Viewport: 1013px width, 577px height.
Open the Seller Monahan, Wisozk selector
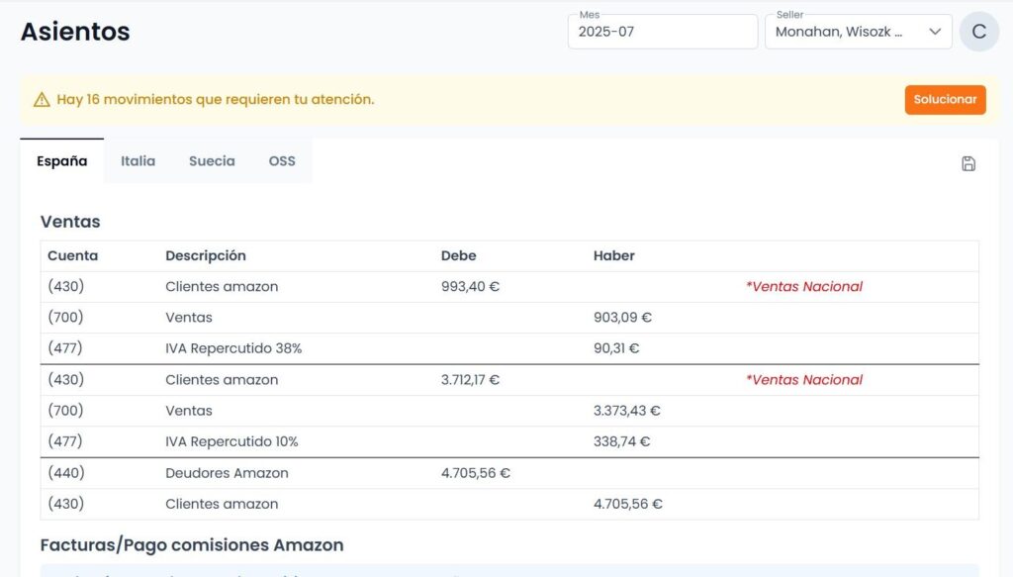[x=858, y=32]
